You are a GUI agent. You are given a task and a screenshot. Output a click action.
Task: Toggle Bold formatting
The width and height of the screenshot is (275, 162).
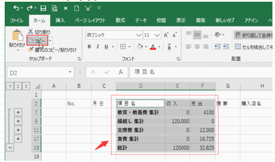coord(89,47)
